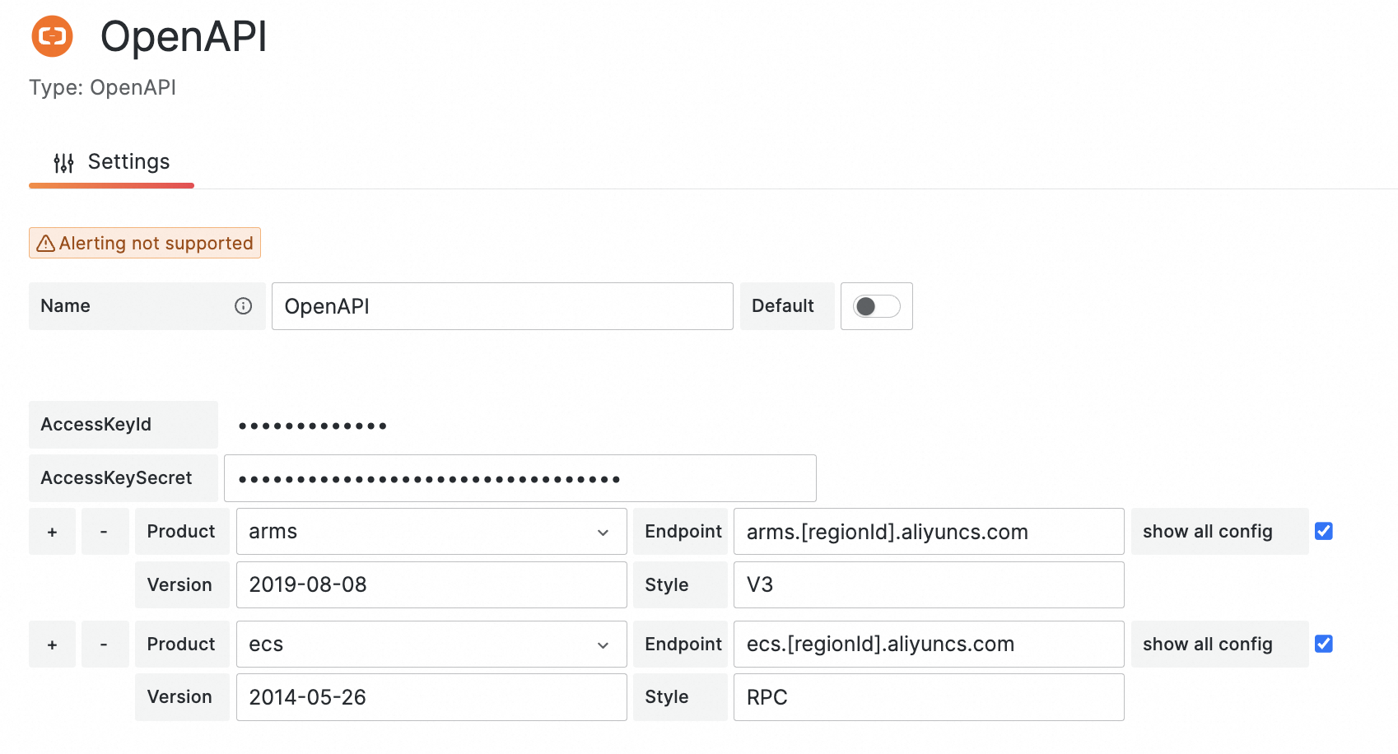The height and width of the screenshot is (754, 1398).
Task: Remove the ecs product row
Action: 105,644
